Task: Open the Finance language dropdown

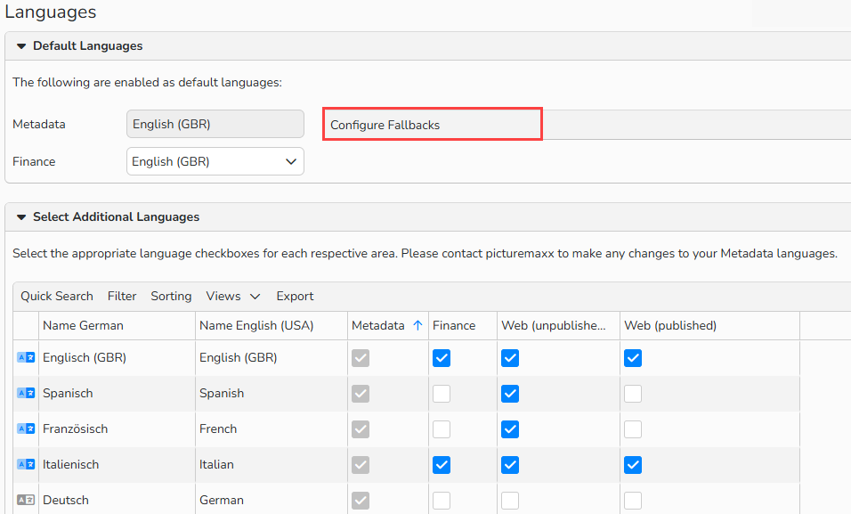Action: 215,161
